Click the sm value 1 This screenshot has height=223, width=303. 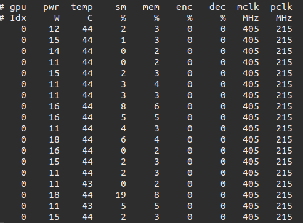pos(123,40)
